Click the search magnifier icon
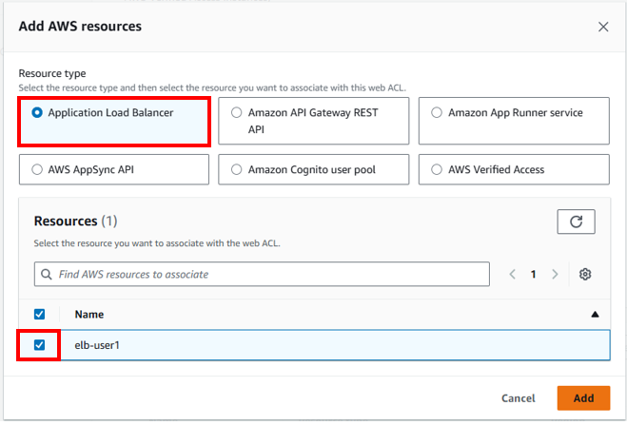This screenshot has width=627, height=425. click(x=47, y=275)
